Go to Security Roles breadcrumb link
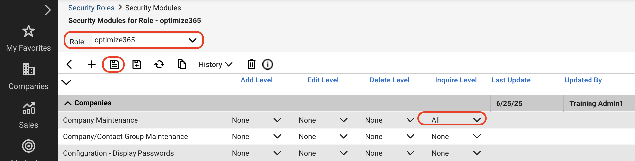The height and width of the screenshot is (161, 635). (91, 8)
